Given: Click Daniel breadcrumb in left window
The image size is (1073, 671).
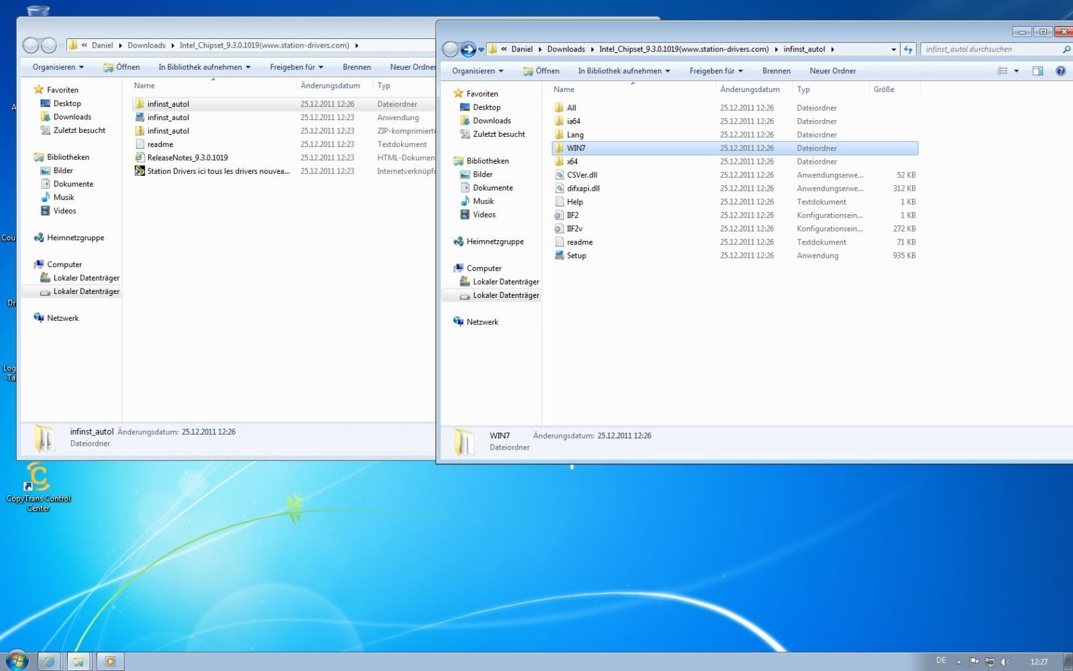Looking at the screenshot, I should tap(103, 46).
